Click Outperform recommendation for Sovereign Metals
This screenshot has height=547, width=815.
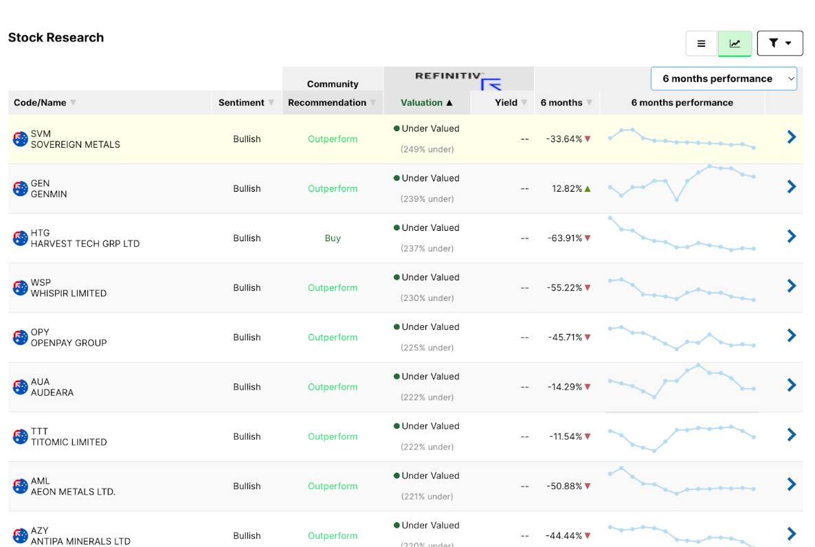tap(333, 139)
